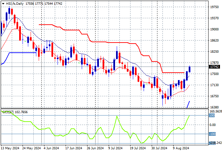
Task: Click the CCI 0.00 level label
Action: pyautogui.click(x=213, y=125)
